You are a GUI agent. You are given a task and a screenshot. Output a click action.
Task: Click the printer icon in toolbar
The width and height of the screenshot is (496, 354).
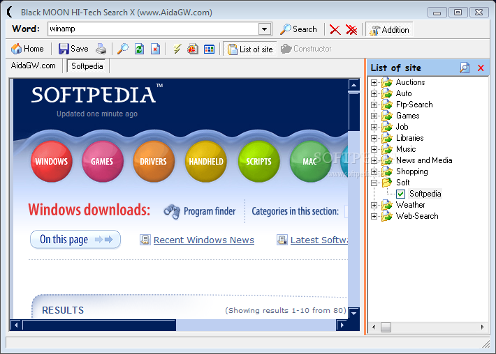click(x=101, y=49)
